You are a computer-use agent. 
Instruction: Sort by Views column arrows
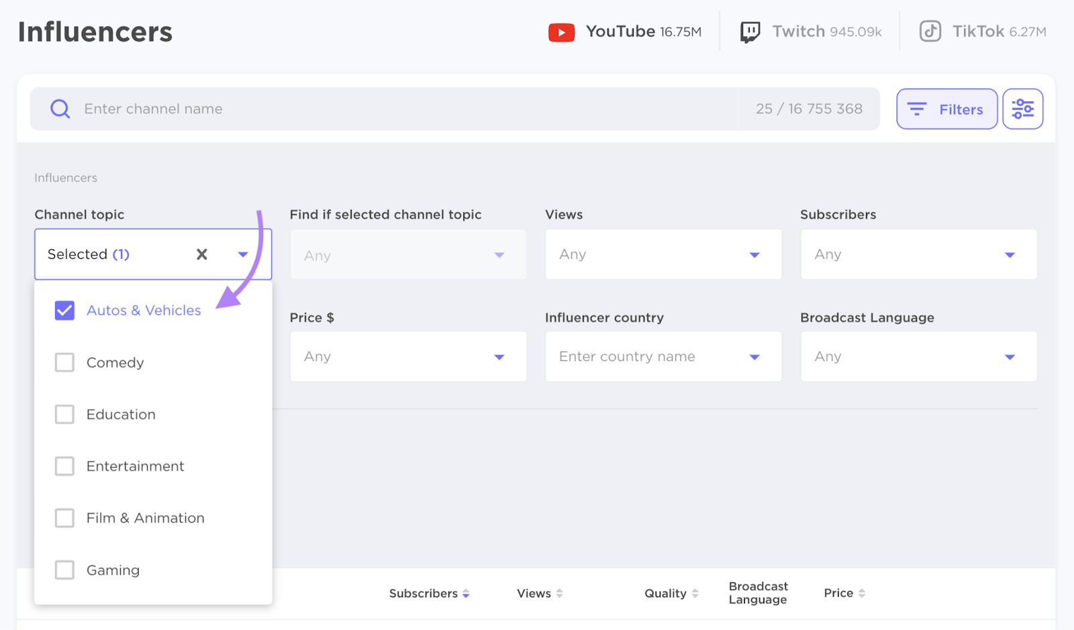559,594
